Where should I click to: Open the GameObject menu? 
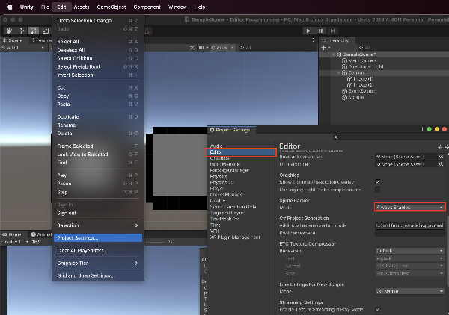point(112,7)
